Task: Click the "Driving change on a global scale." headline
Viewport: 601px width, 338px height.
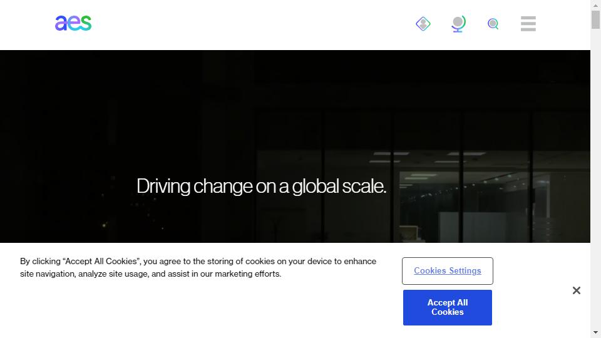Action: (261, 187)
